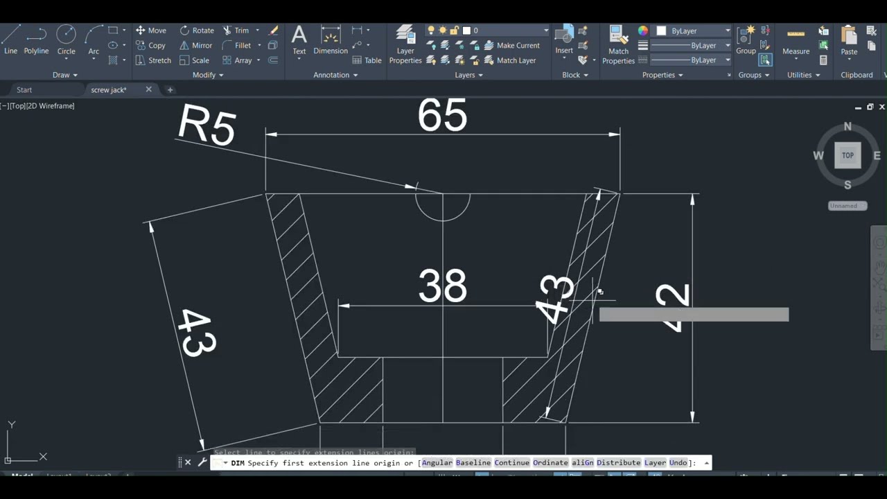The image size is (887, 499).
Task: Expand the Properties panel
Action: click(x=662, y=75)
